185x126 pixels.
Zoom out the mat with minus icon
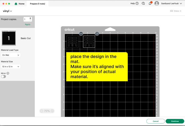pos(42,111)
